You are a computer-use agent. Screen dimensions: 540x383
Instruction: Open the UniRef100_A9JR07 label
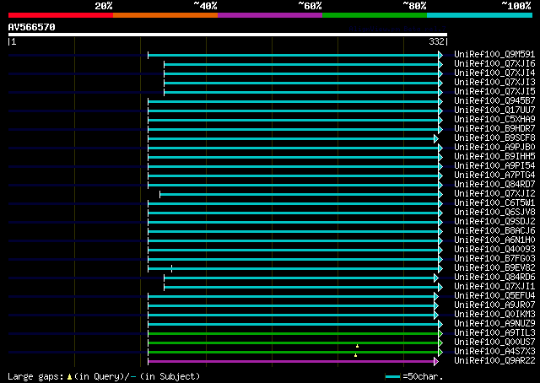pos(494,305)
